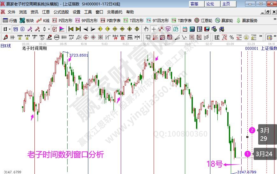Jump to first bar arrow icon
Screen dimensions: 277x174
(71, 29)
